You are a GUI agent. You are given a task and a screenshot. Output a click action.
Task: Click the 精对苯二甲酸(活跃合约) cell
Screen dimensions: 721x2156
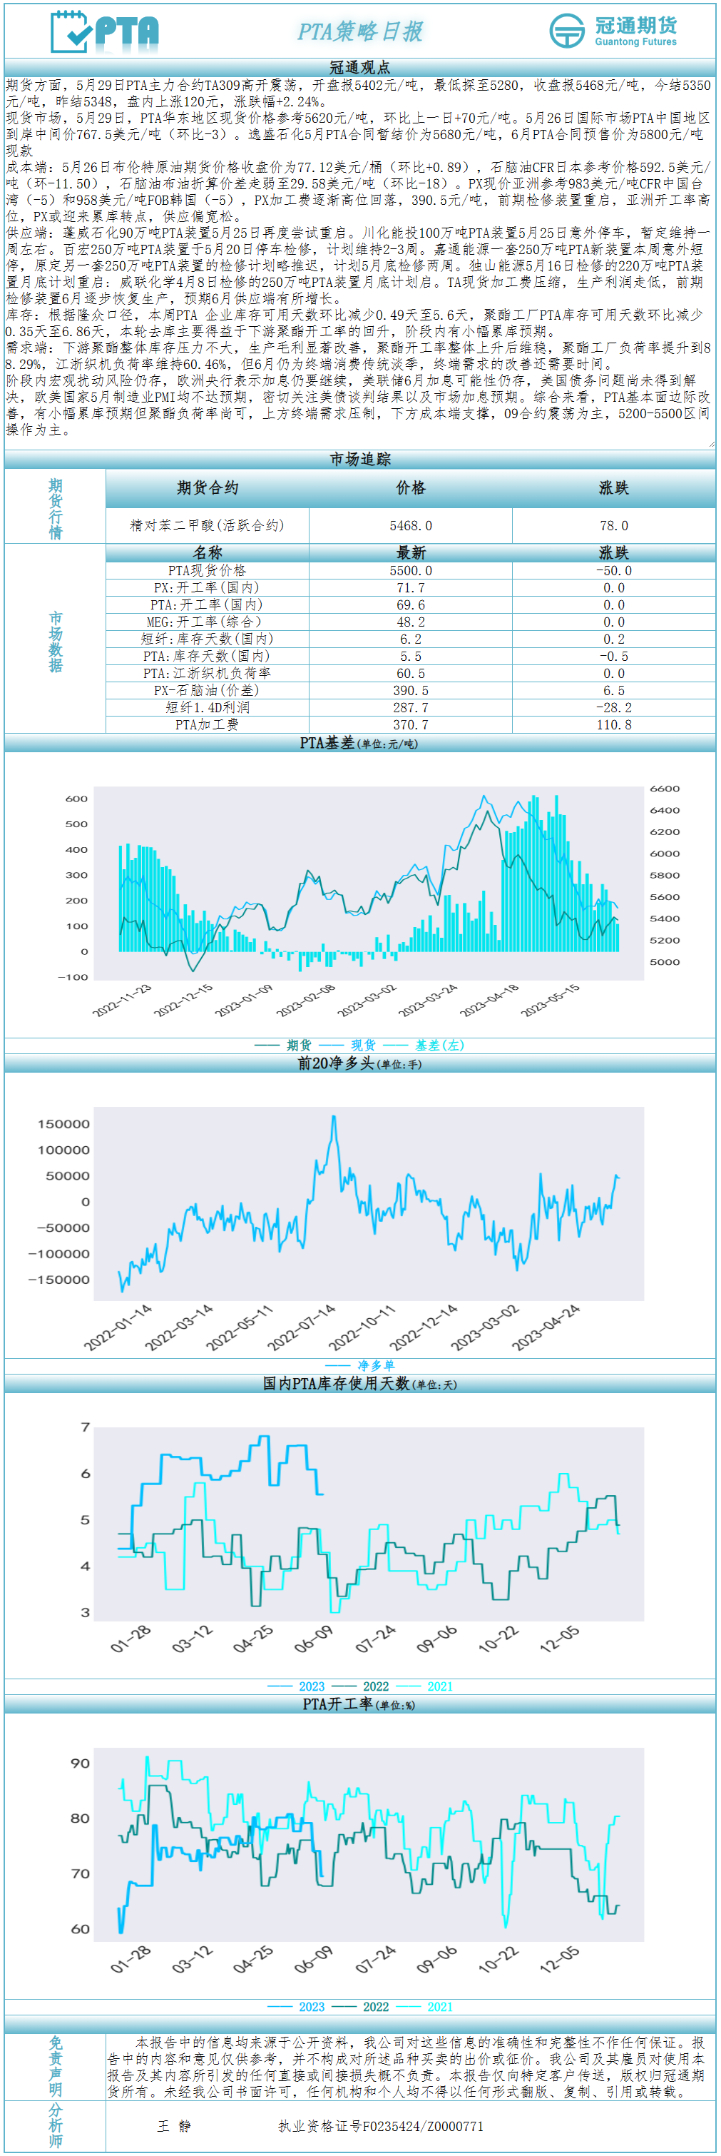208,525
